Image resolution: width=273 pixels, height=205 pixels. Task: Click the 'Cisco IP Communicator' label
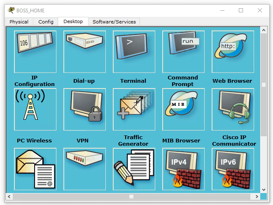tap(234, 141)
